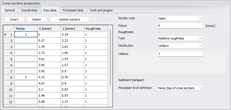Select row header number 5
231x110 pixels.
(9, 59)
